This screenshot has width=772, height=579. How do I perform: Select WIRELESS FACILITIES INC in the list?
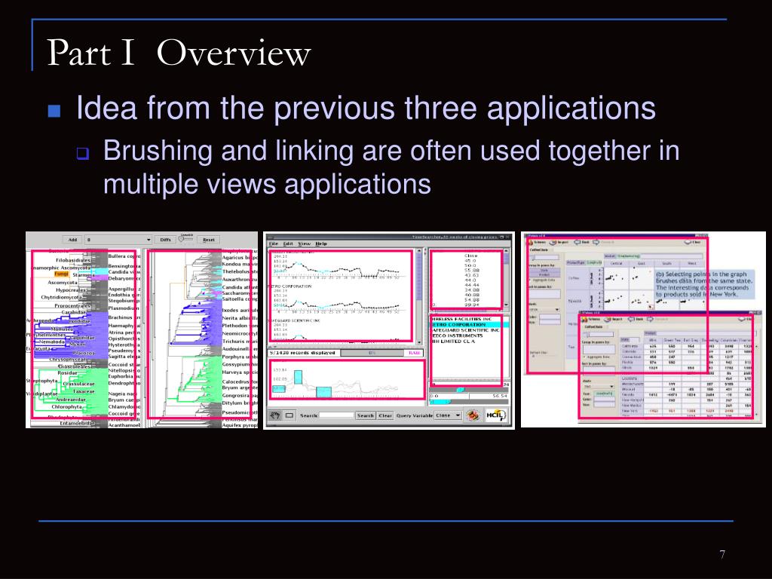[461, 320]
